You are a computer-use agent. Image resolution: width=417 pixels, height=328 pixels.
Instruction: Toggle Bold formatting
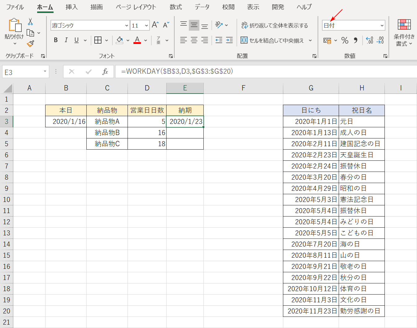coord(56,40)
